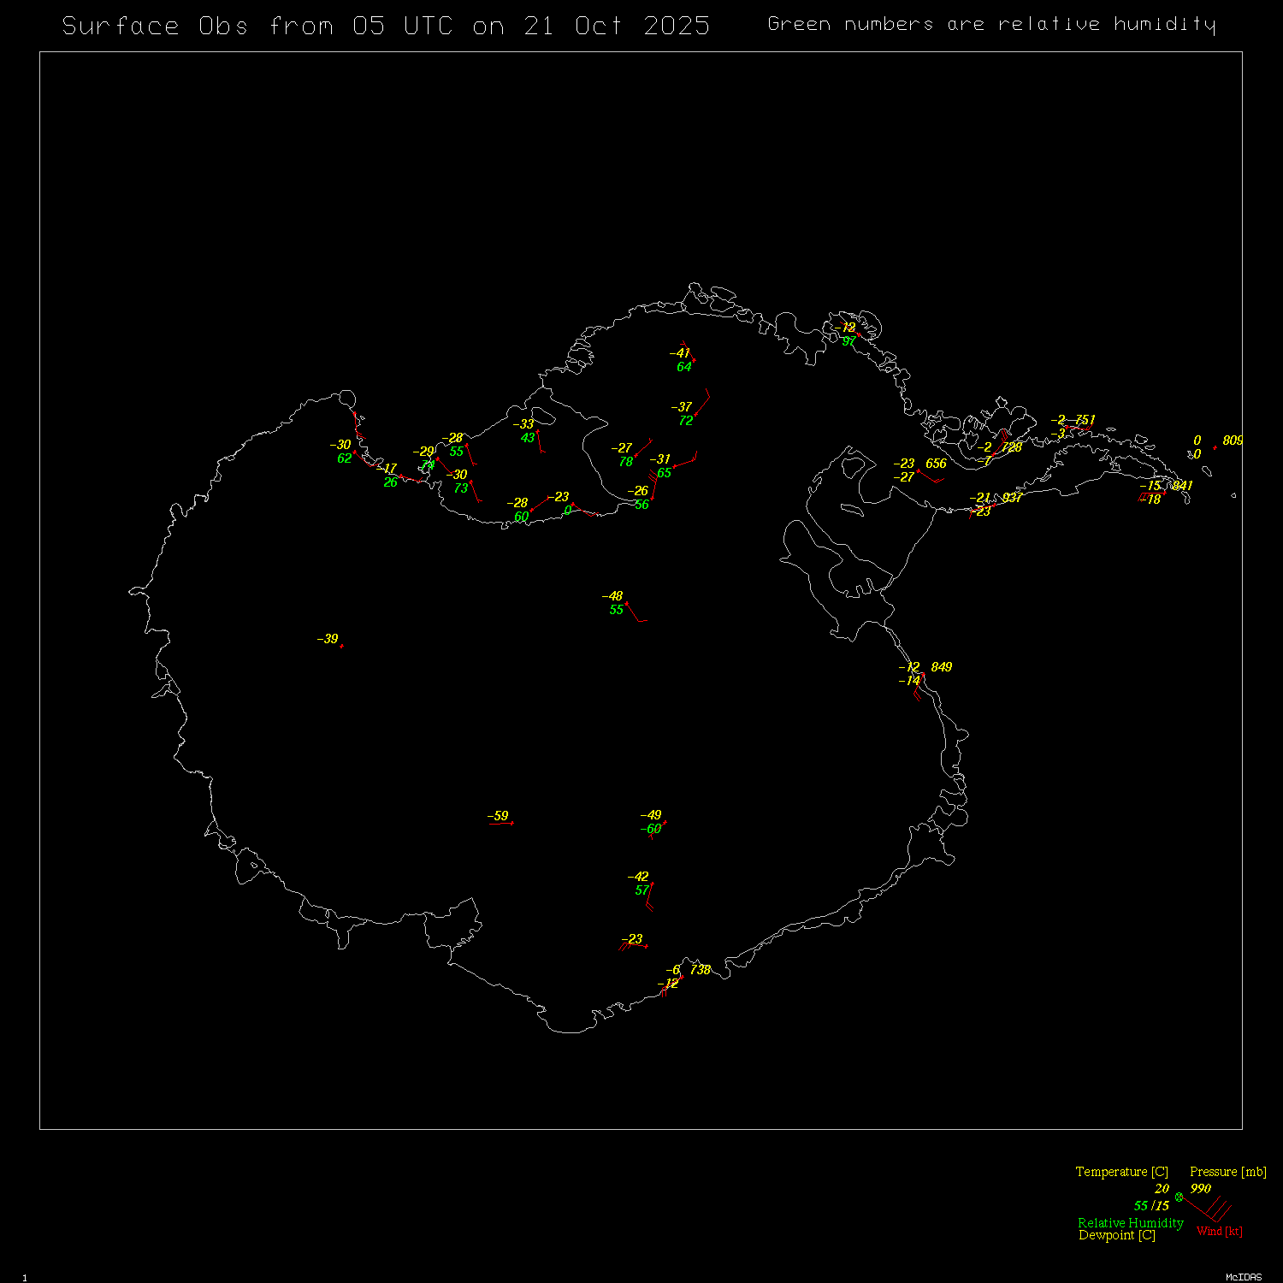Click the station with pressure 738
This screenshot has width=1283, height=1283.
click(x=682, y=977)
